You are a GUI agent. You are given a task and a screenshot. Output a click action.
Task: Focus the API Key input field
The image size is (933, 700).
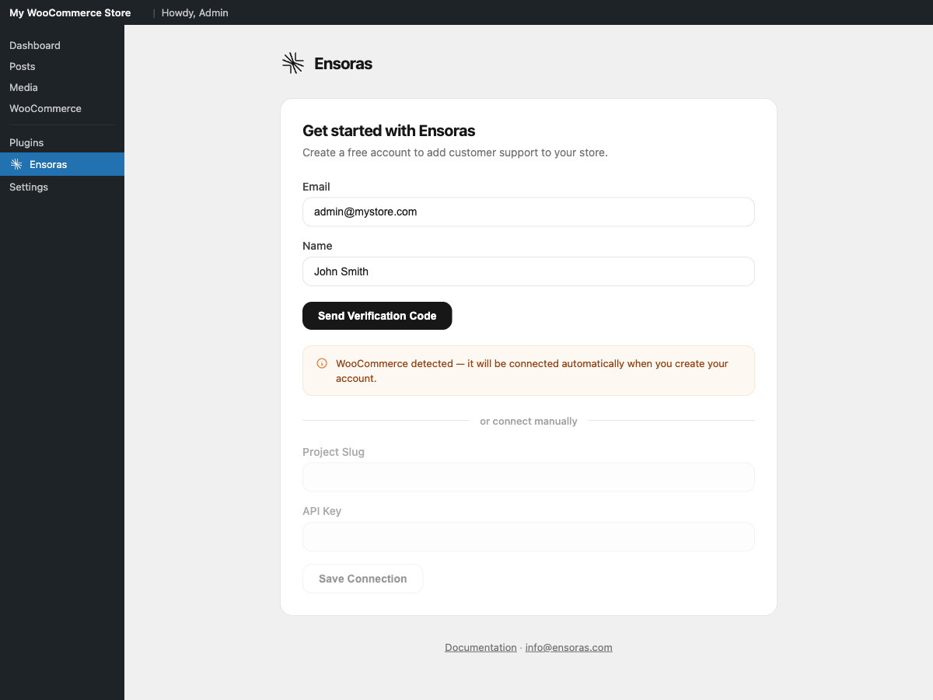pos(529,537)
